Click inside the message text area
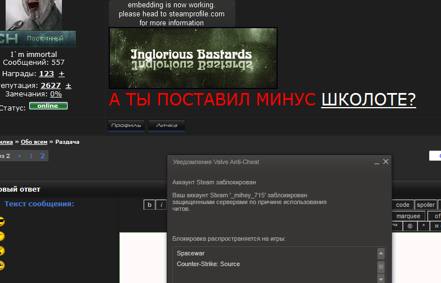Image resolution: width=441 pixels, height=283 pixels. 143,258
